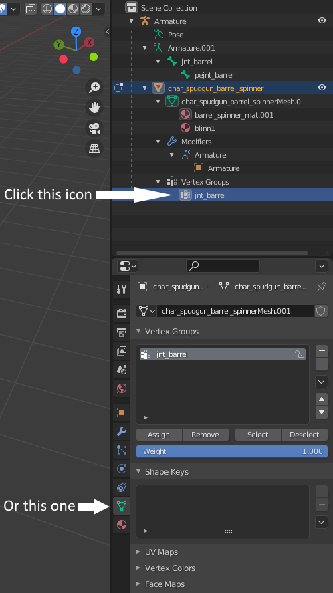Screen dimensions: 333x593
Task: Click the properties search field
Action: tap(223, 266)
